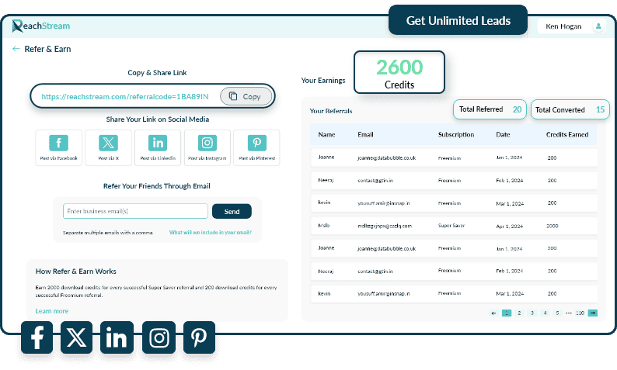Click the Date column header
This screenshot has height=370, width=617.
click(x=503, y=134)
